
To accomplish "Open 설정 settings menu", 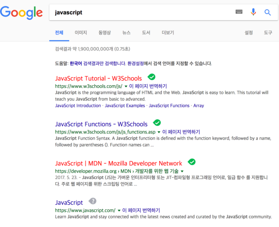I will (x=249, y=33).
